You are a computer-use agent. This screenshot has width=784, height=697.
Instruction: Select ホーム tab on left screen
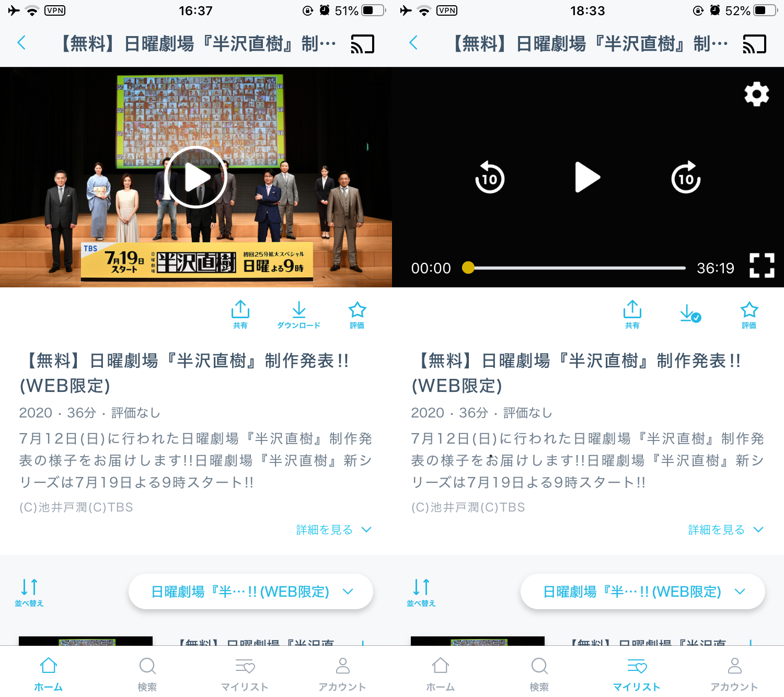(x=49, y=674)
